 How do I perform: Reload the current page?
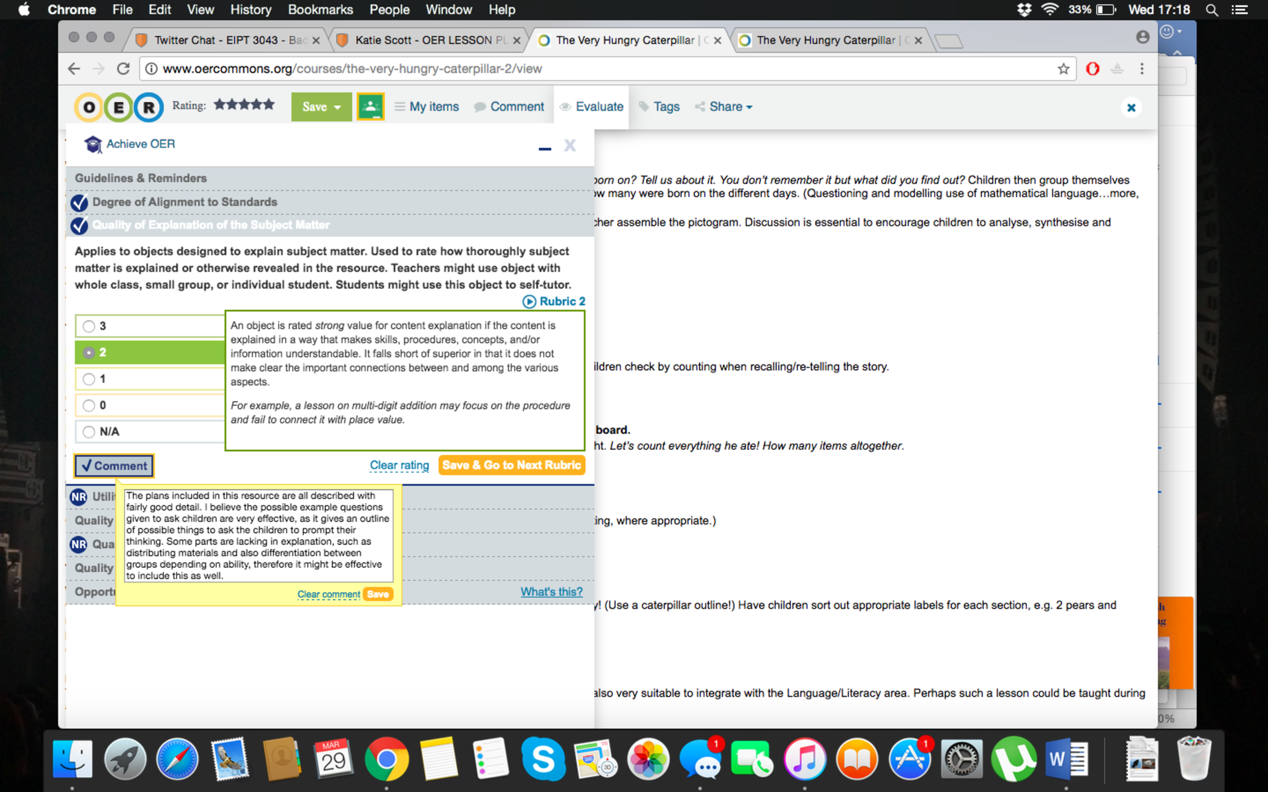point(123,69)
